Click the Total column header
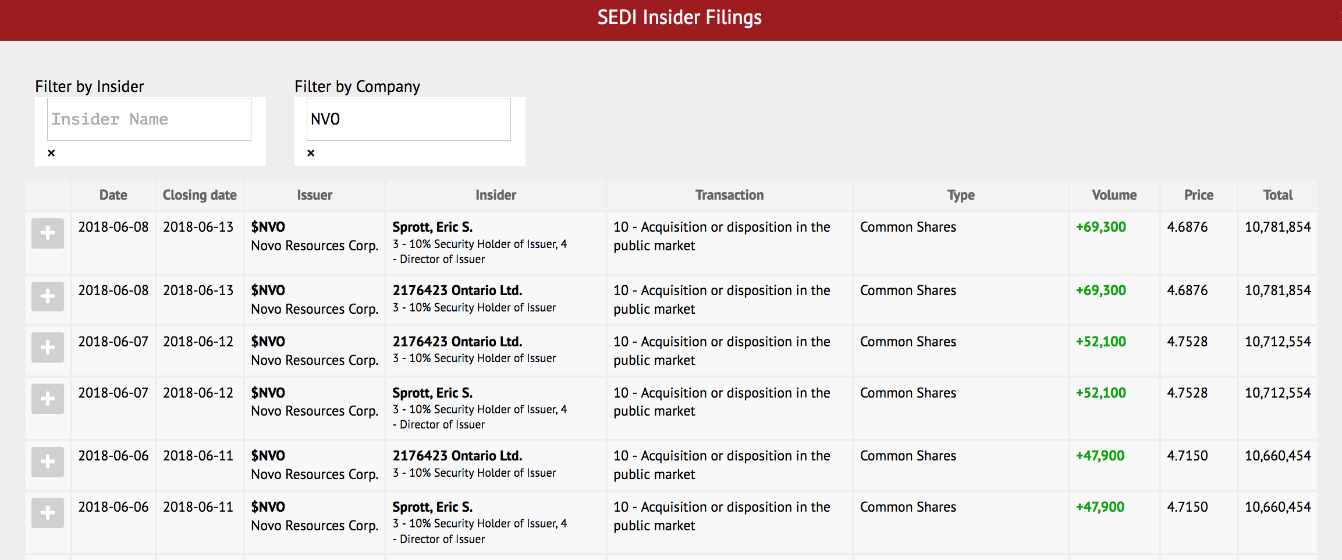The height and width of the screenshot is (560, 1342). click(x=1277, y=195)
